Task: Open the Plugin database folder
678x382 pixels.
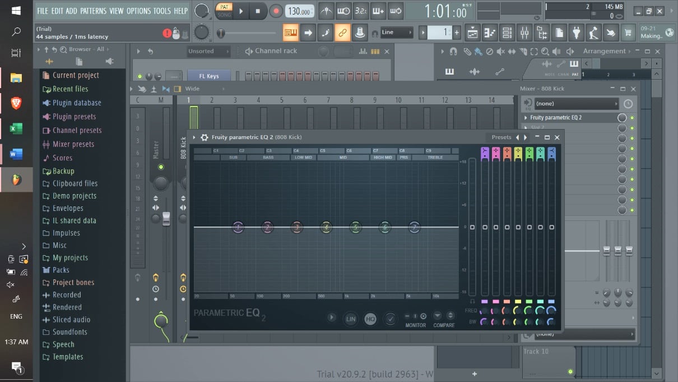Action: [77, 103]
